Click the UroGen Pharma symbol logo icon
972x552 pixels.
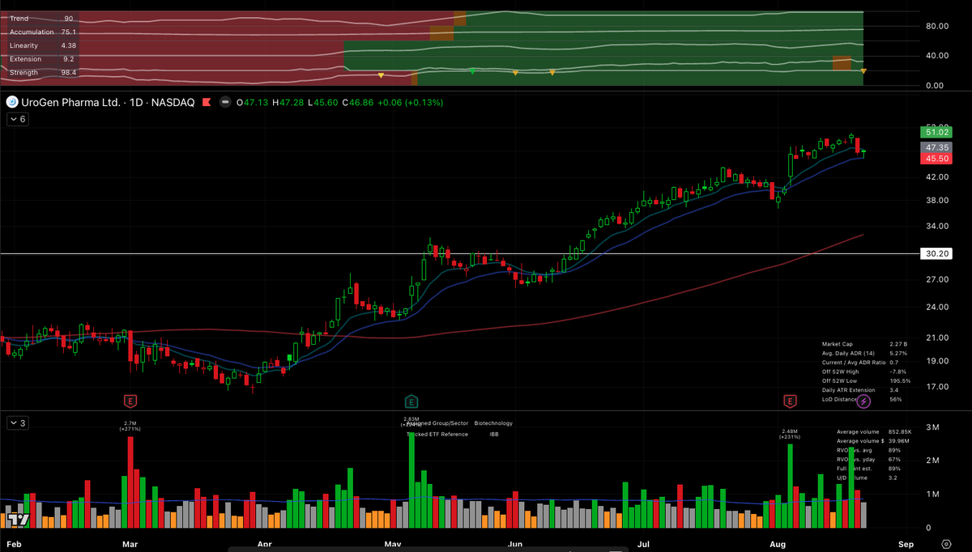pyautogui.click(x=12, y=103)
